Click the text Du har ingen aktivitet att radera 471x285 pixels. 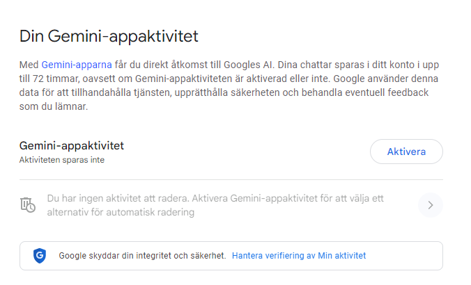point(115,198)
